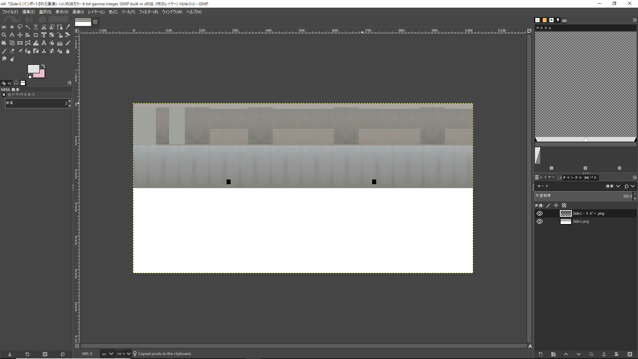638x359 pixels.
Task: Toggle visibility of Side1.png layer
Action: tap(540, 221)
